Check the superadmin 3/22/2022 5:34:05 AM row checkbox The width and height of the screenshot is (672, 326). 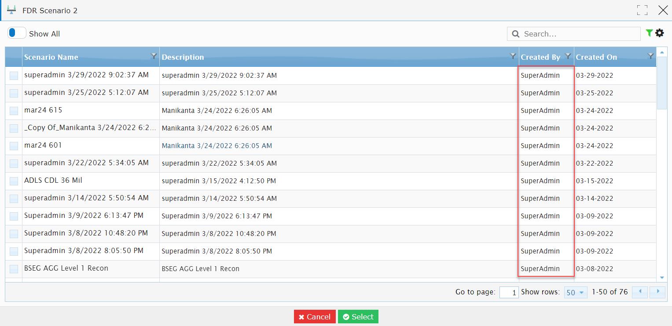(x=14, y=163)
